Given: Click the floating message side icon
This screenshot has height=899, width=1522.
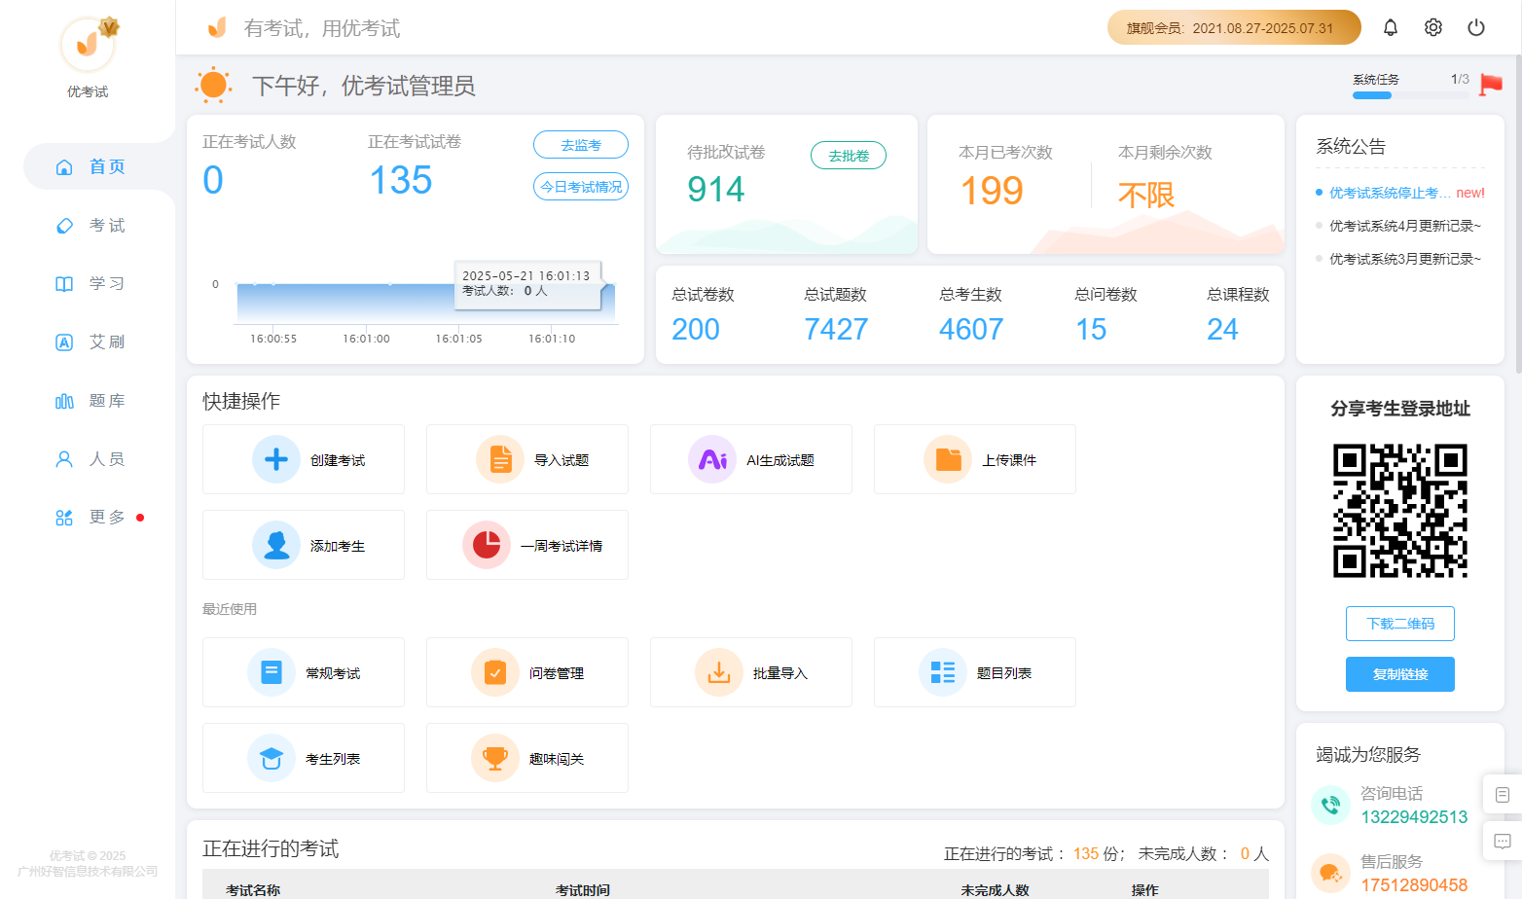Looking at the screenshot, I should click(1503, 841).
